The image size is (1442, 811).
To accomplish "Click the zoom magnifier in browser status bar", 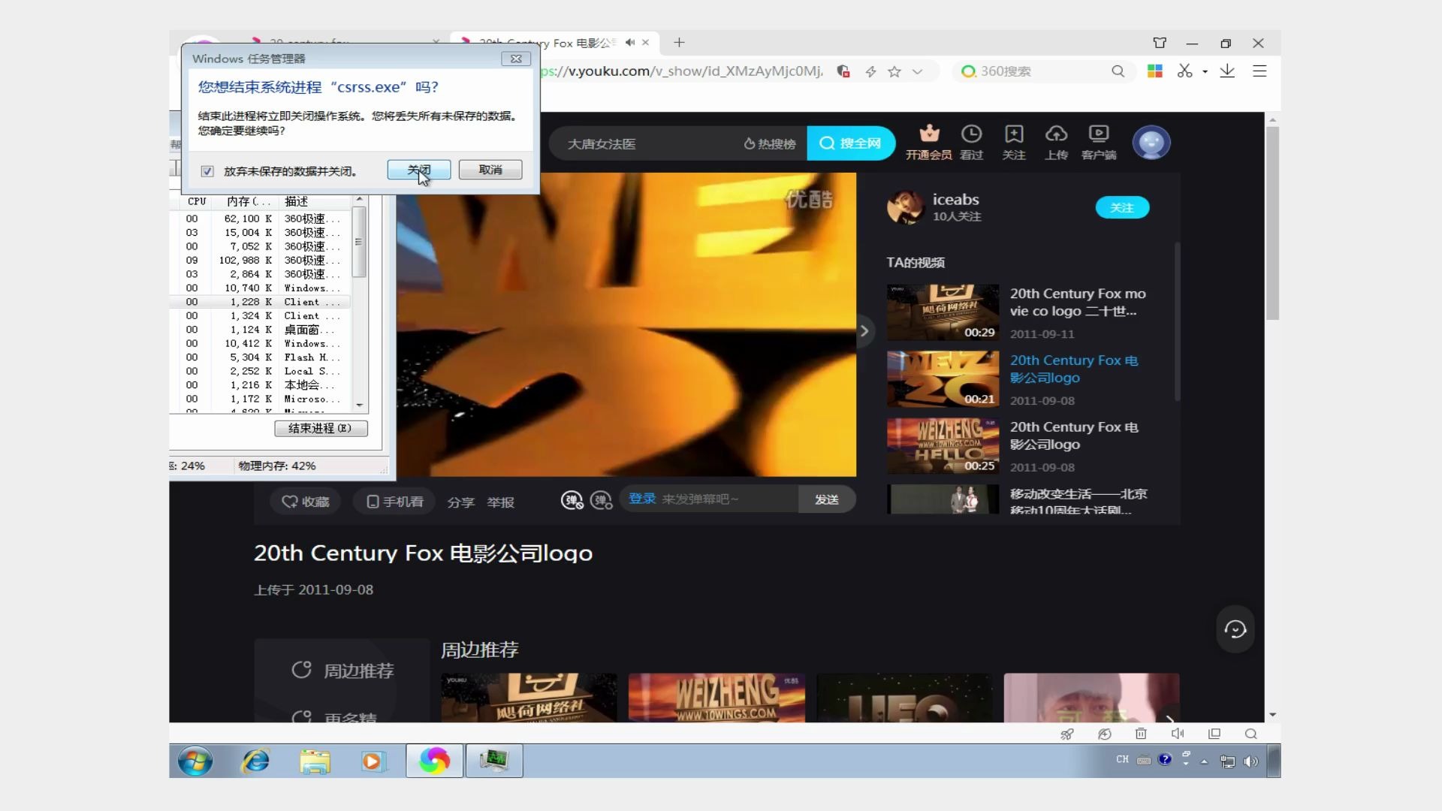I will pyautogui.click(x=1250, y=734).
